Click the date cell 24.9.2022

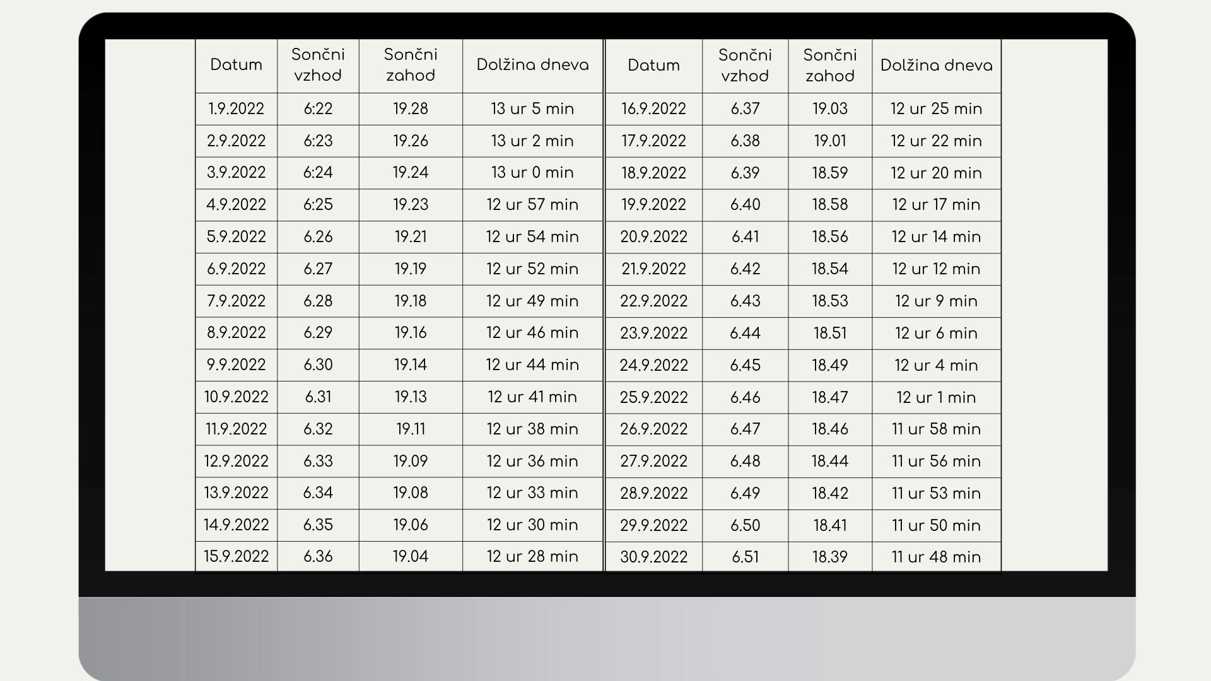(653, 366)
